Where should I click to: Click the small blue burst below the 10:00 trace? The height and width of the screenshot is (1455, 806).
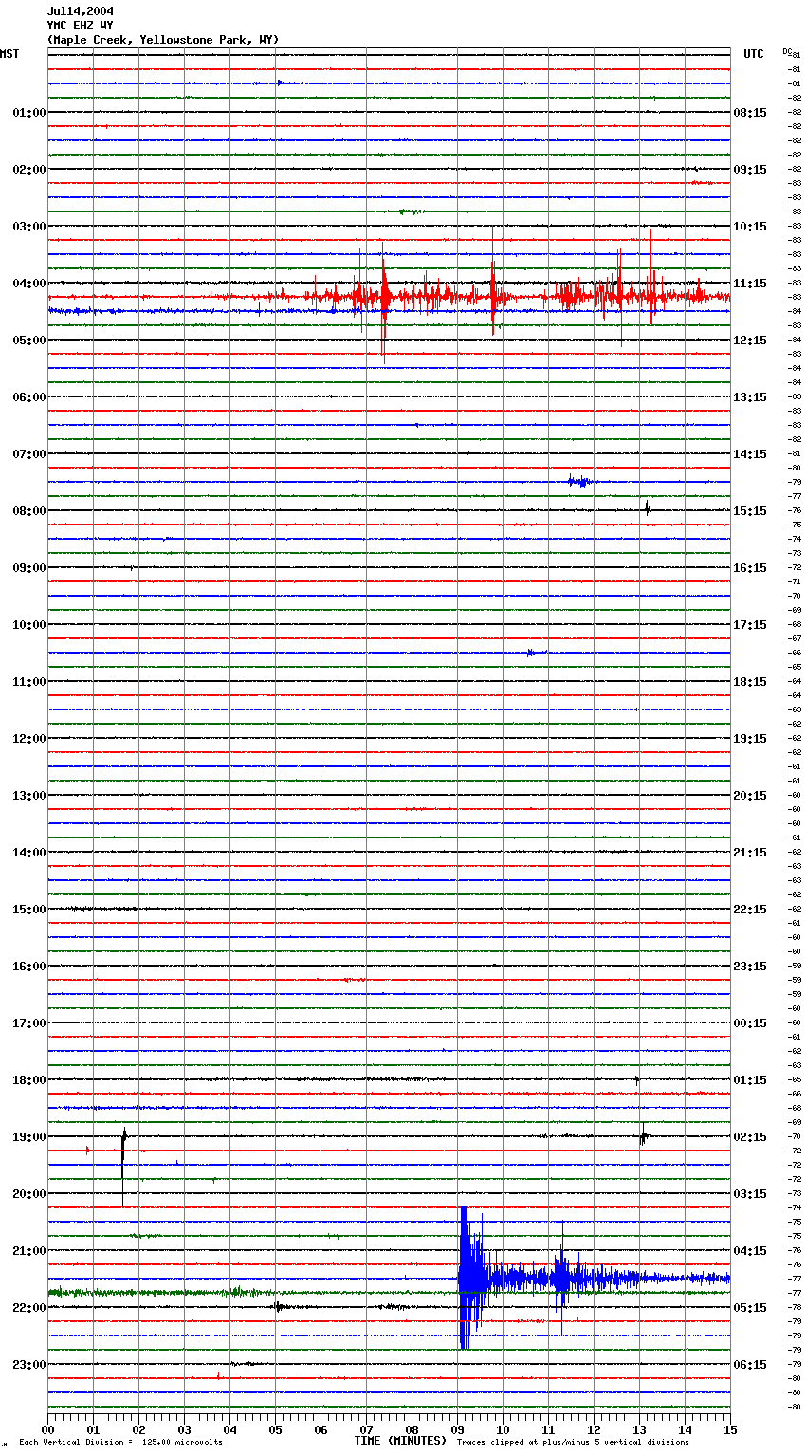pyautogui.click(x=533, y=653)
